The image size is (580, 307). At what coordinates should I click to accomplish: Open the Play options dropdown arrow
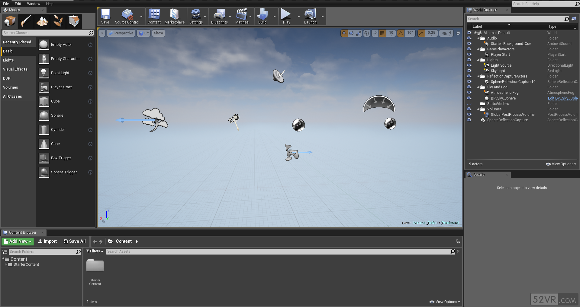(299, 17)
